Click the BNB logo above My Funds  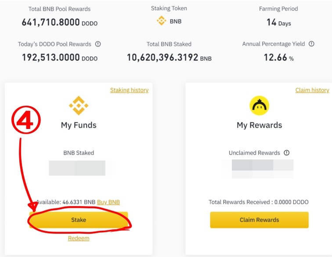click(79, 105)
